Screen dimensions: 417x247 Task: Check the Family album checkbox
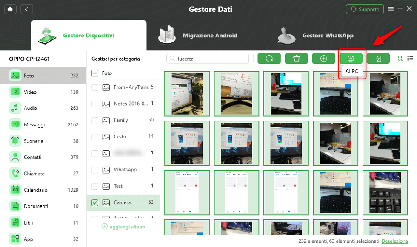coord(95,121)
